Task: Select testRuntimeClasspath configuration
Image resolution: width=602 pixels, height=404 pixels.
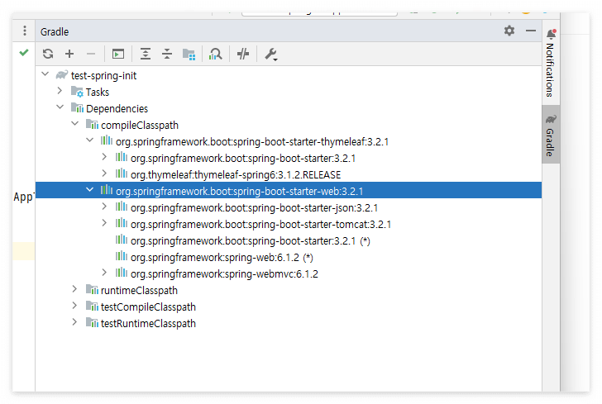Action: pyautogui.click(x=289, y=323)
